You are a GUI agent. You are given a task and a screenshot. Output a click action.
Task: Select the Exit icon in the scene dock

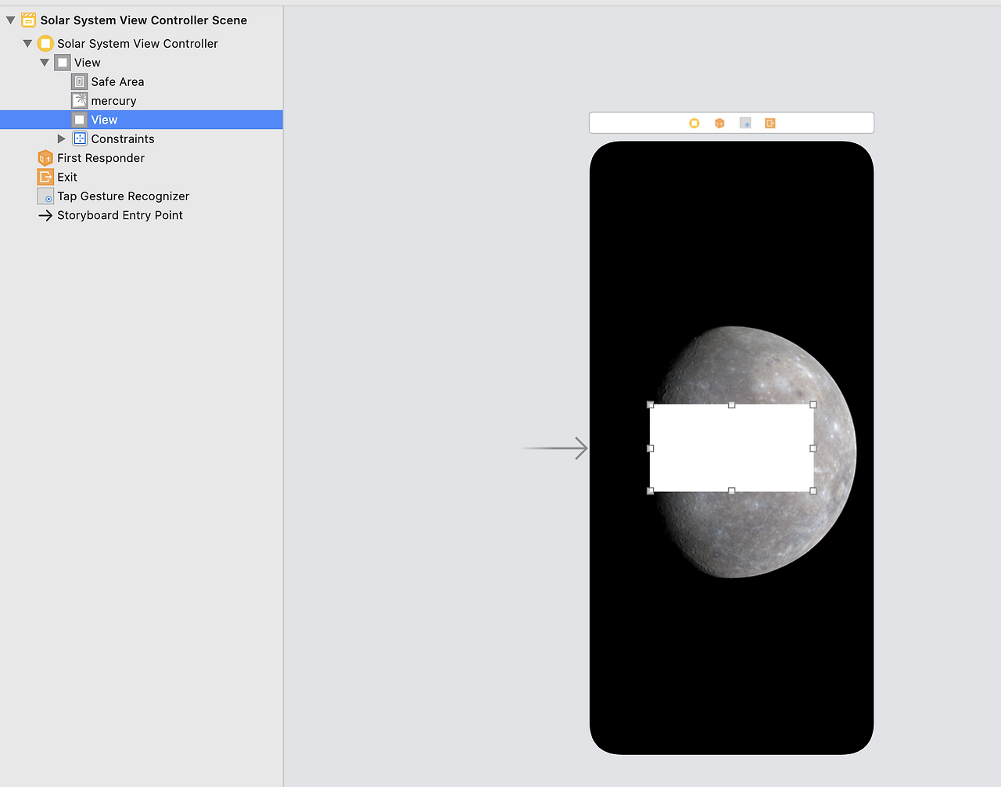coord(770,123)
